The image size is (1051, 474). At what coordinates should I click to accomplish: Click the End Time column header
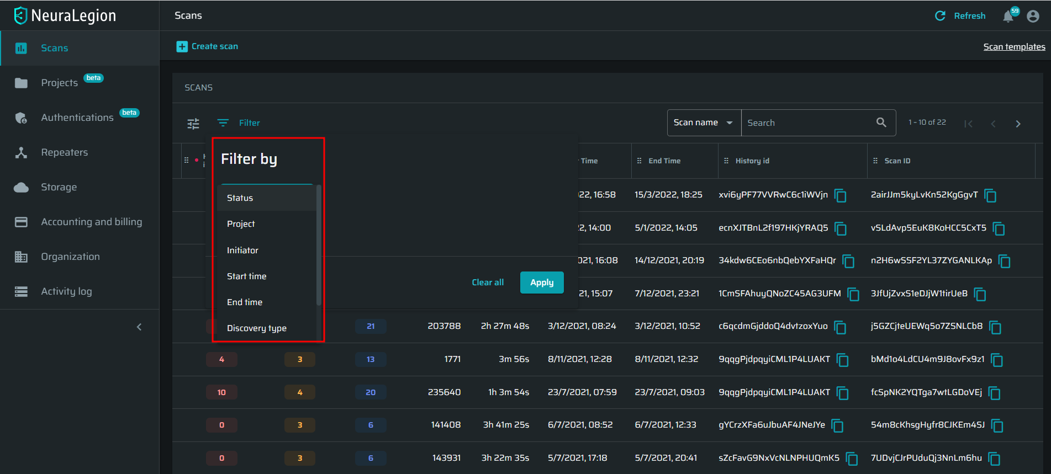point(664,161)
